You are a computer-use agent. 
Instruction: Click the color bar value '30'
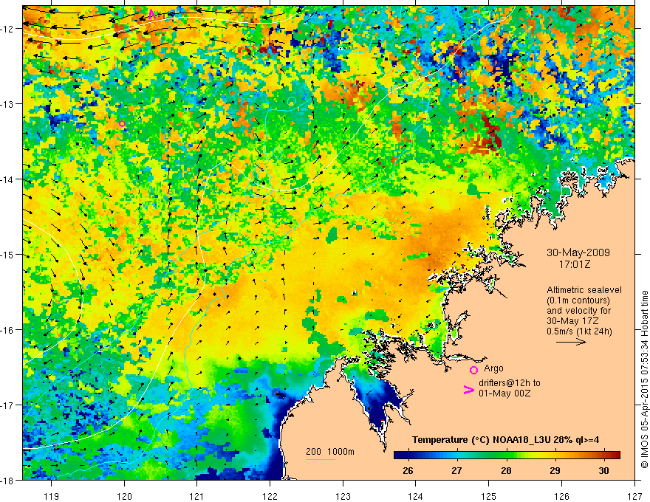(x=603, y=470)
